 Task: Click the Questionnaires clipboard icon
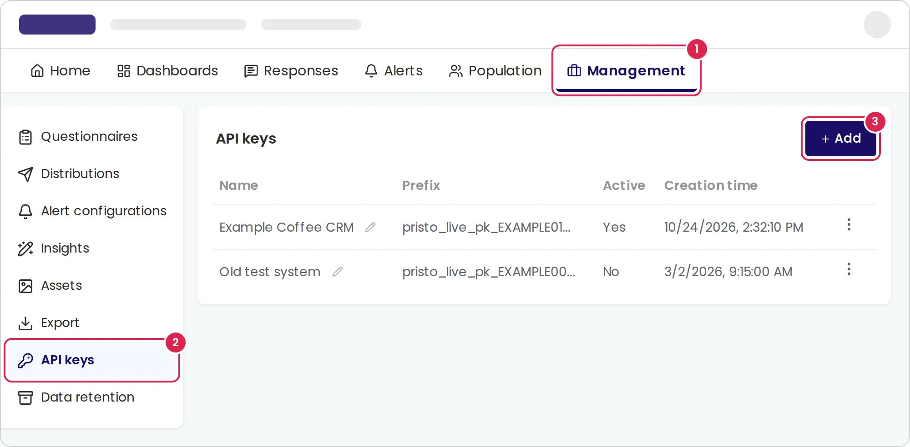[25, 137]
